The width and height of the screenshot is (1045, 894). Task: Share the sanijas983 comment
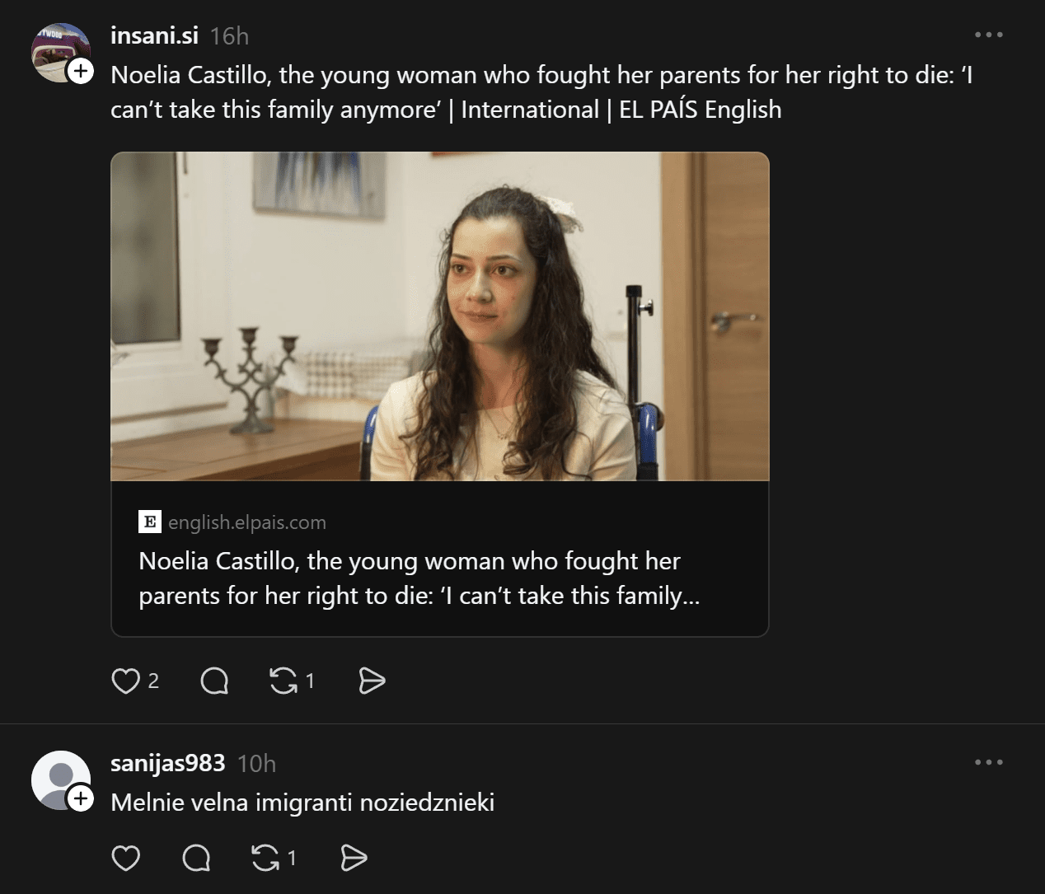354,859
